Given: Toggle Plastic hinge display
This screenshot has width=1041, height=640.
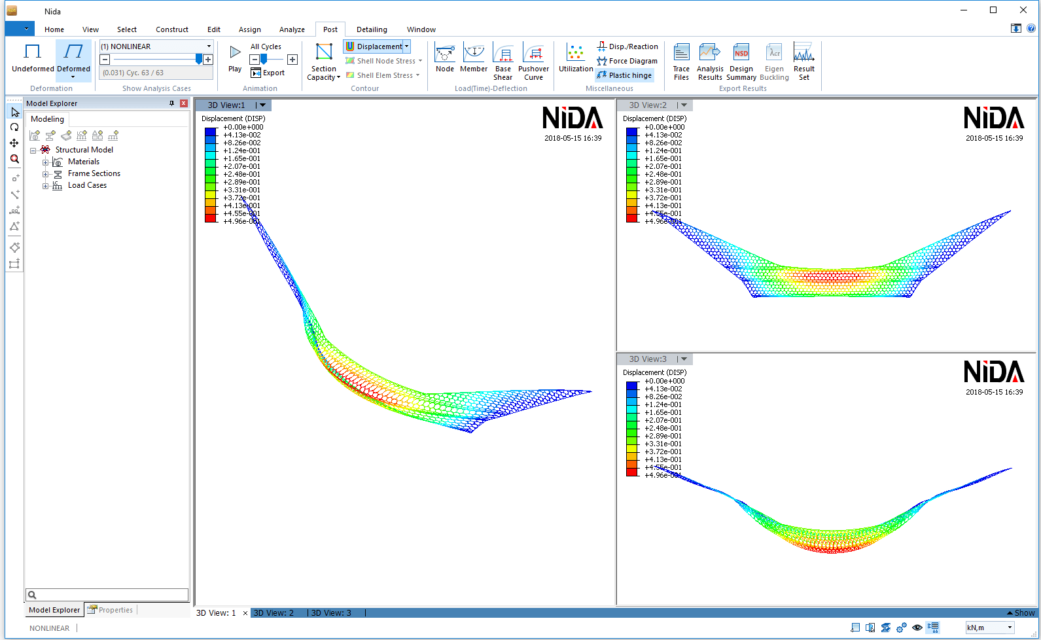Looking at the screenshot, I should [624, 75].
